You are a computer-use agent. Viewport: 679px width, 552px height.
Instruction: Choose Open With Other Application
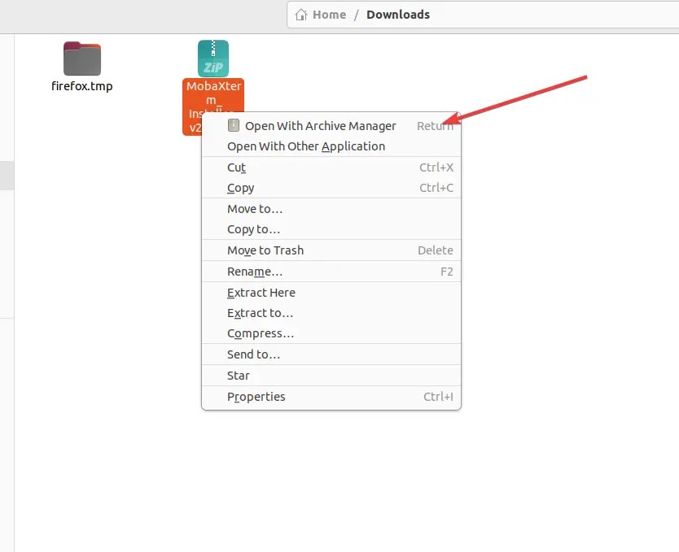[x=331, y=146]
